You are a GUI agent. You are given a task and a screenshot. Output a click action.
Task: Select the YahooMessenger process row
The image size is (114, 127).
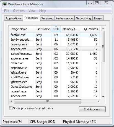point(55,54)
